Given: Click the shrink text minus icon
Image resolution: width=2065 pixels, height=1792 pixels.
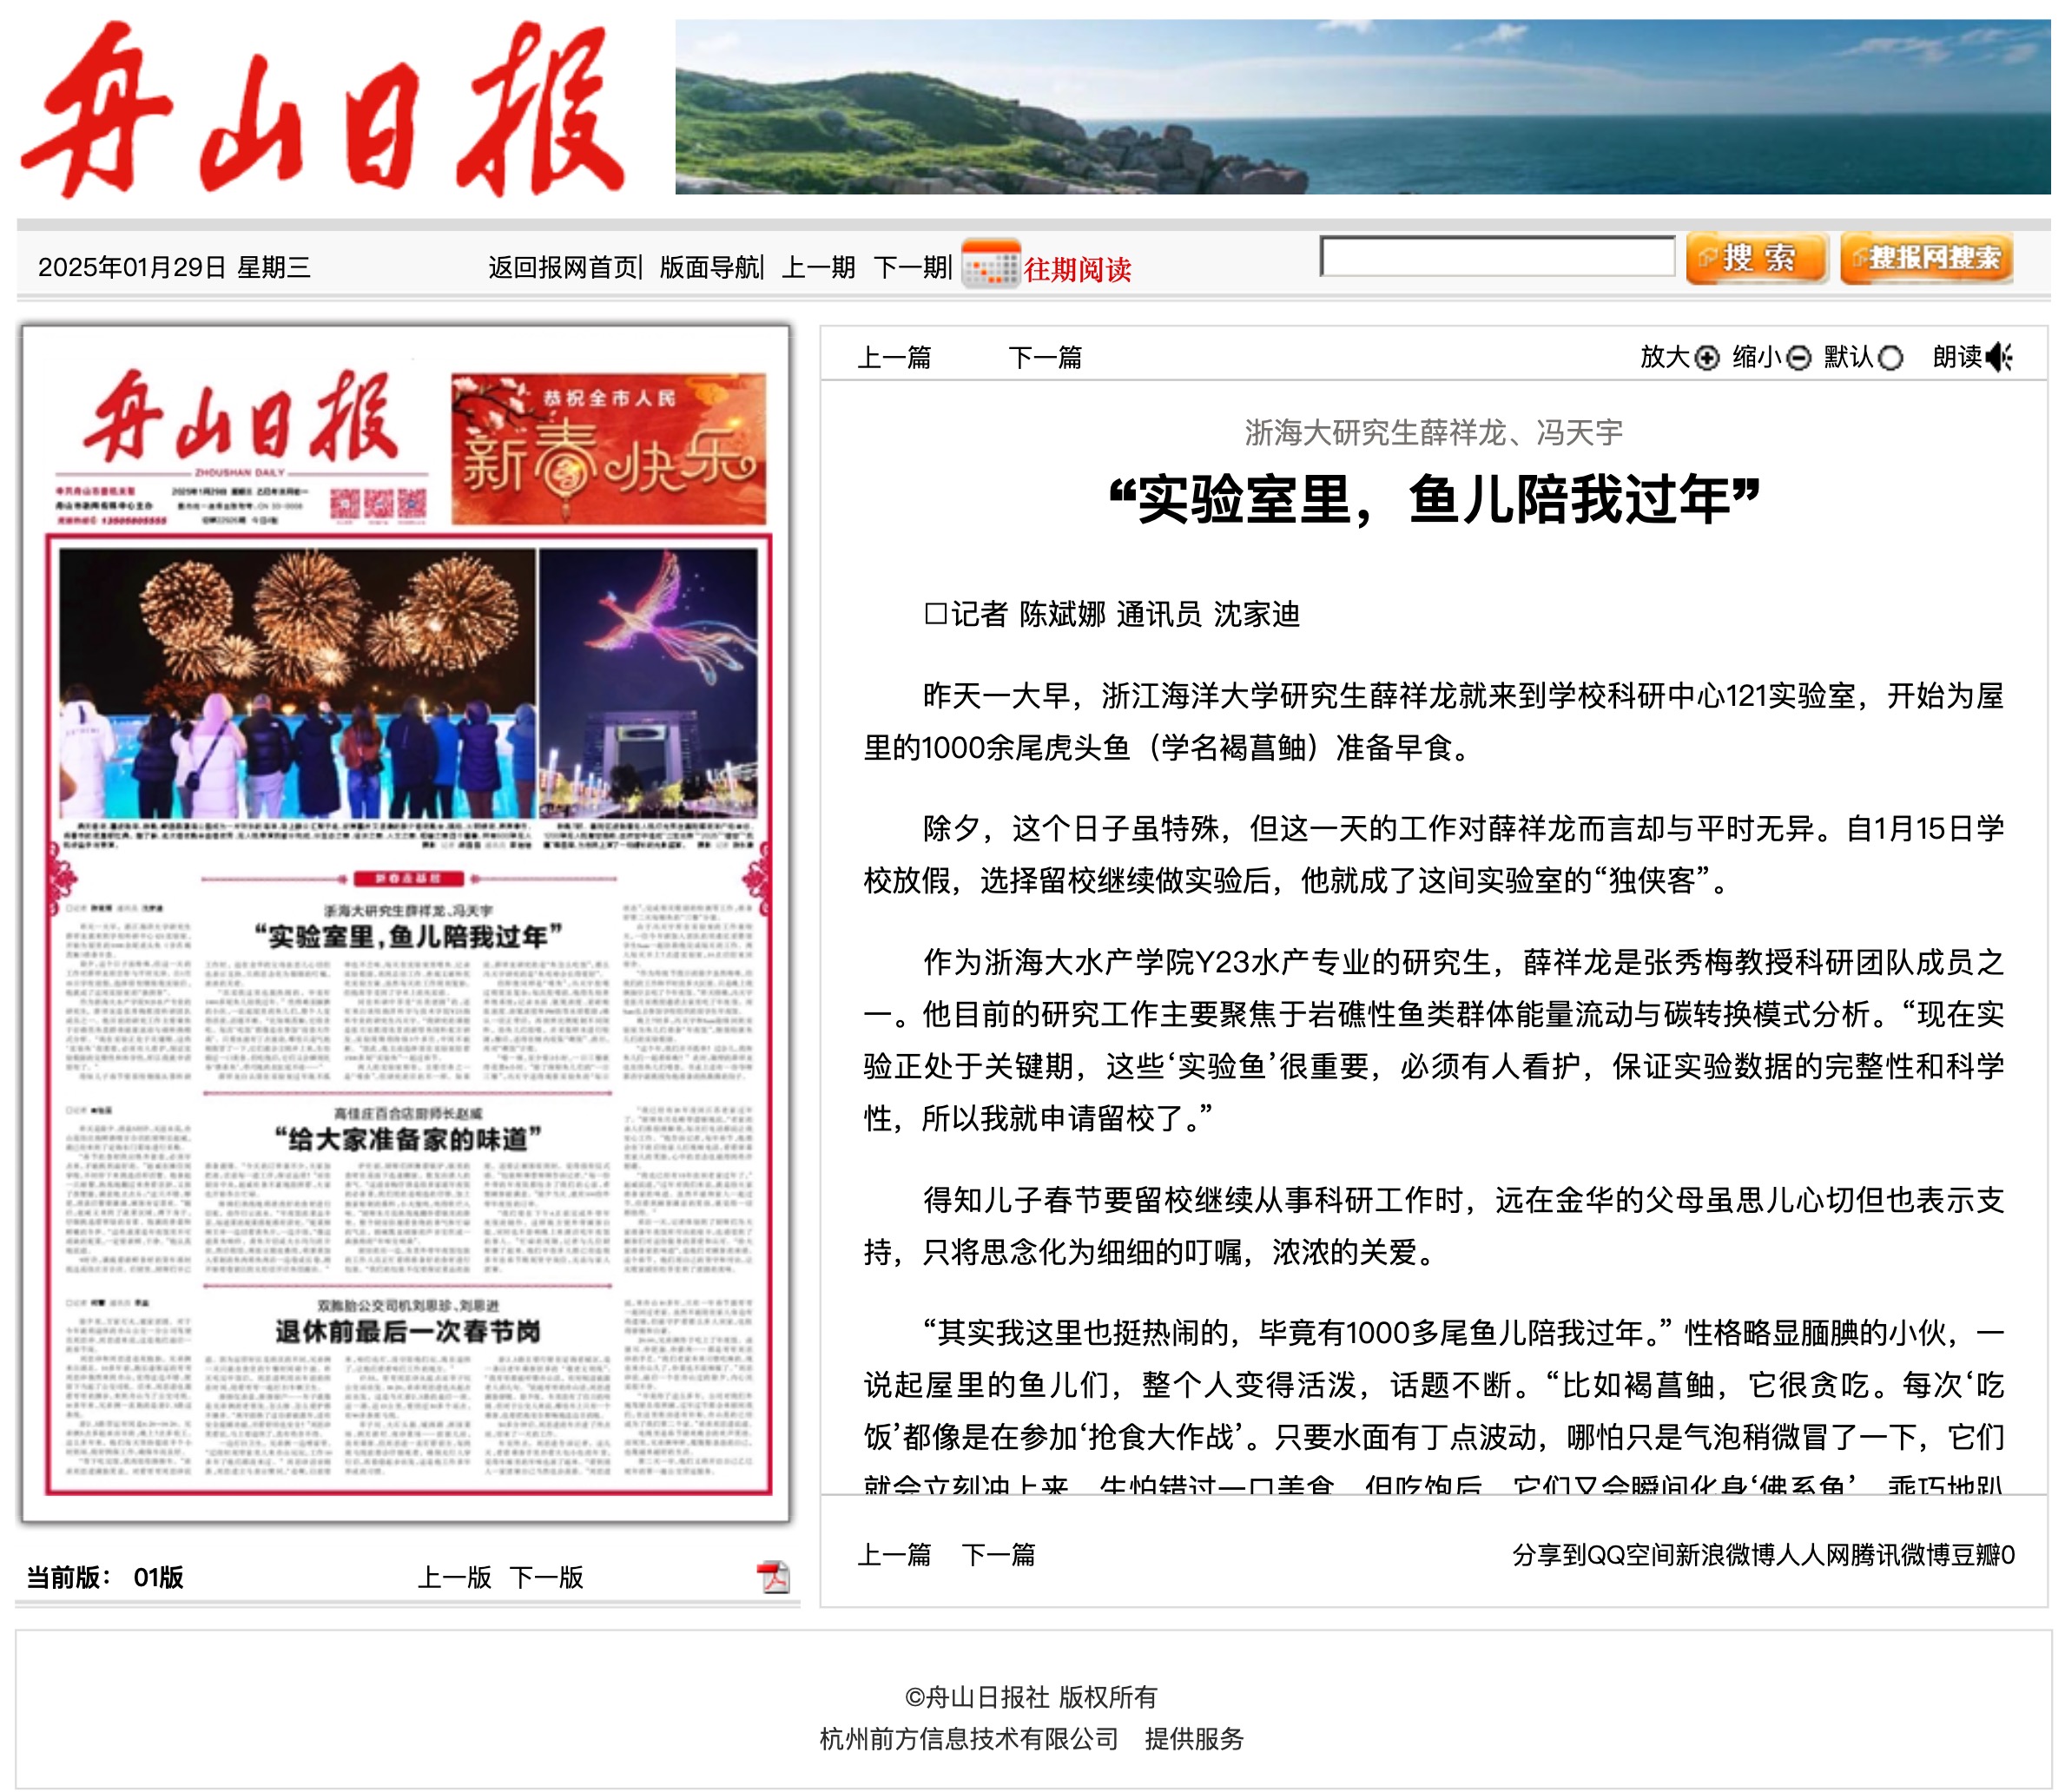Looking at the screenshot, I should [x=1798, y=358].
